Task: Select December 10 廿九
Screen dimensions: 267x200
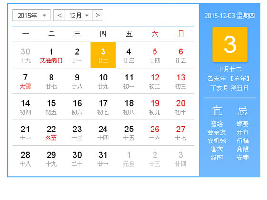Action: click(x=103, y=81)
